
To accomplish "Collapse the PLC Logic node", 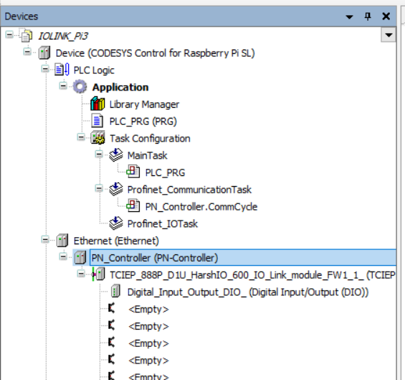I will 45,69.
